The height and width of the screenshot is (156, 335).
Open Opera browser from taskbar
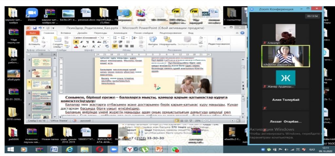point(100,149)
